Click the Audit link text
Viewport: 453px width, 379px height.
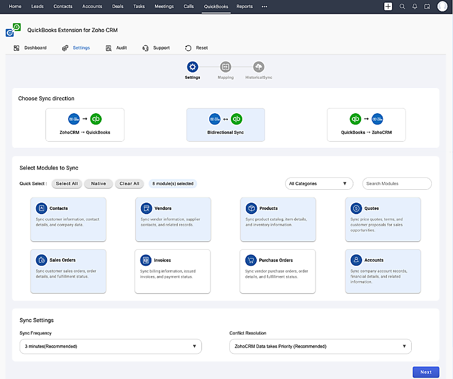pos(121,48)
